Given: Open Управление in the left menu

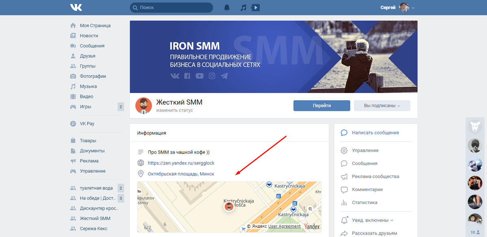Looking at the screenshot, I should pos(93,171).
